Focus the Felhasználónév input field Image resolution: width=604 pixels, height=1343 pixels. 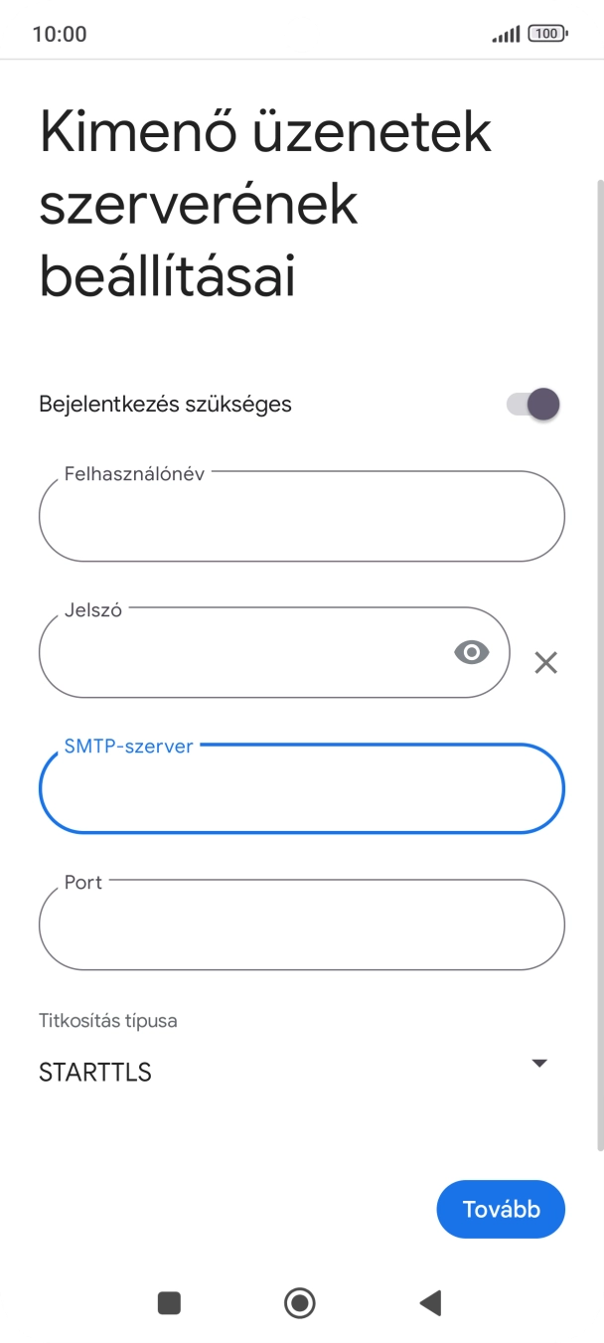pos(301,517)
